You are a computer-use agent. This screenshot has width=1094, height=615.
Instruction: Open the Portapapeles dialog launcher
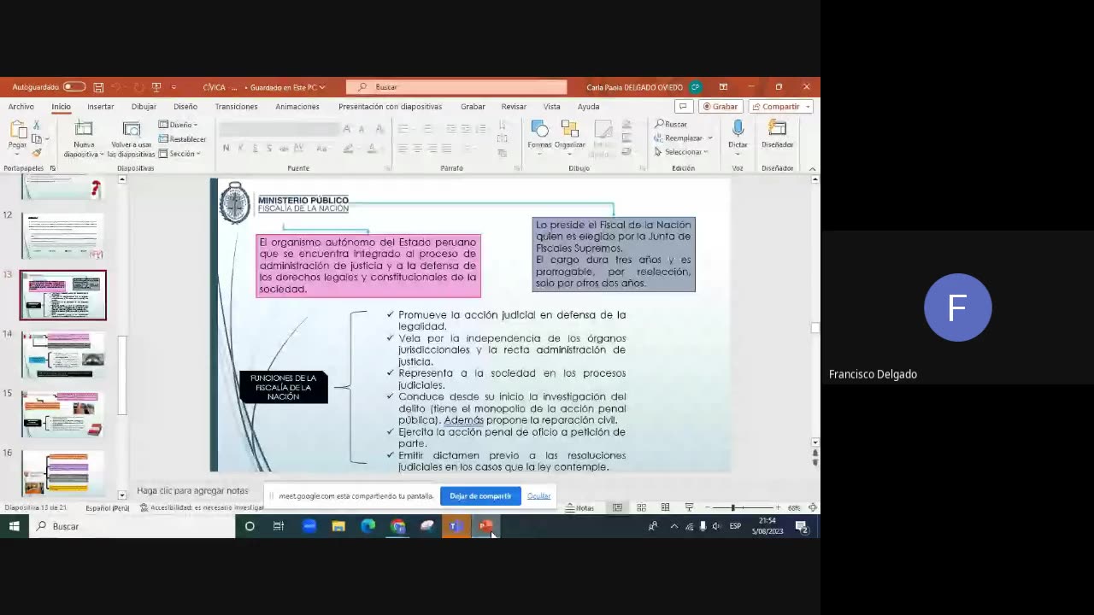(x=53, y=168)
